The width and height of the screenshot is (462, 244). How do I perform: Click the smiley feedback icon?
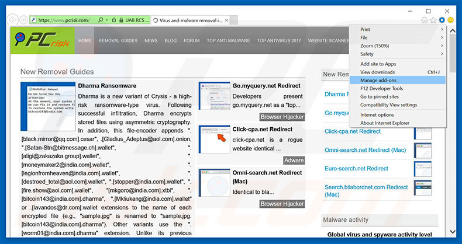click(x=450, y=20)
